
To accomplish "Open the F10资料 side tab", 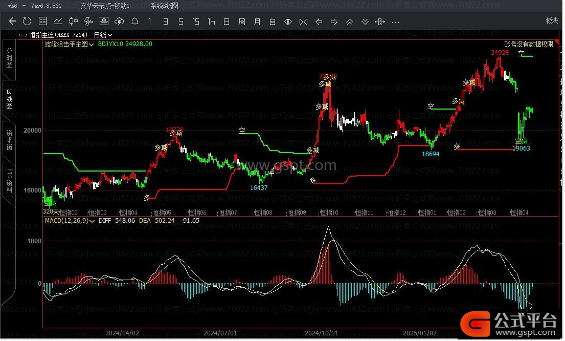I will [9, 178].
